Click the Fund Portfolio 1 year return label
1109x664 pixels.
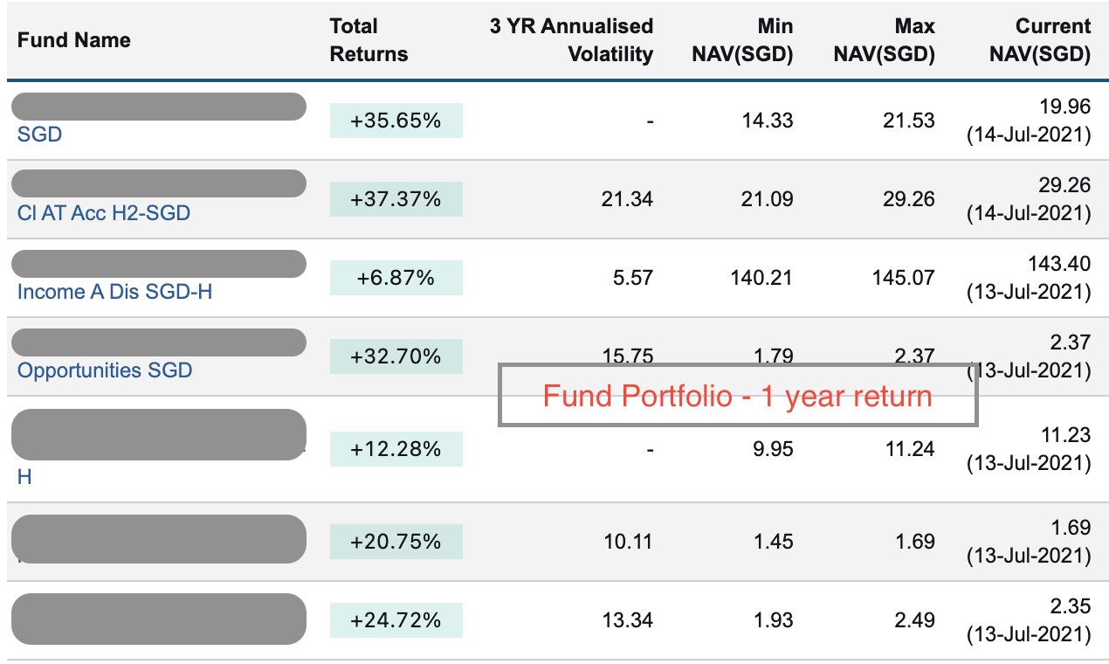pyautogui.click(x=737, y=396)
